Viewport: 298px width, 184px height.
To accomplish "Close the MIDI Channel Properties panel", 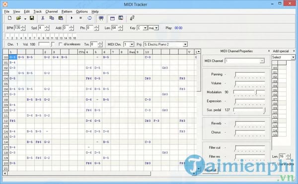I will [269, 51].
